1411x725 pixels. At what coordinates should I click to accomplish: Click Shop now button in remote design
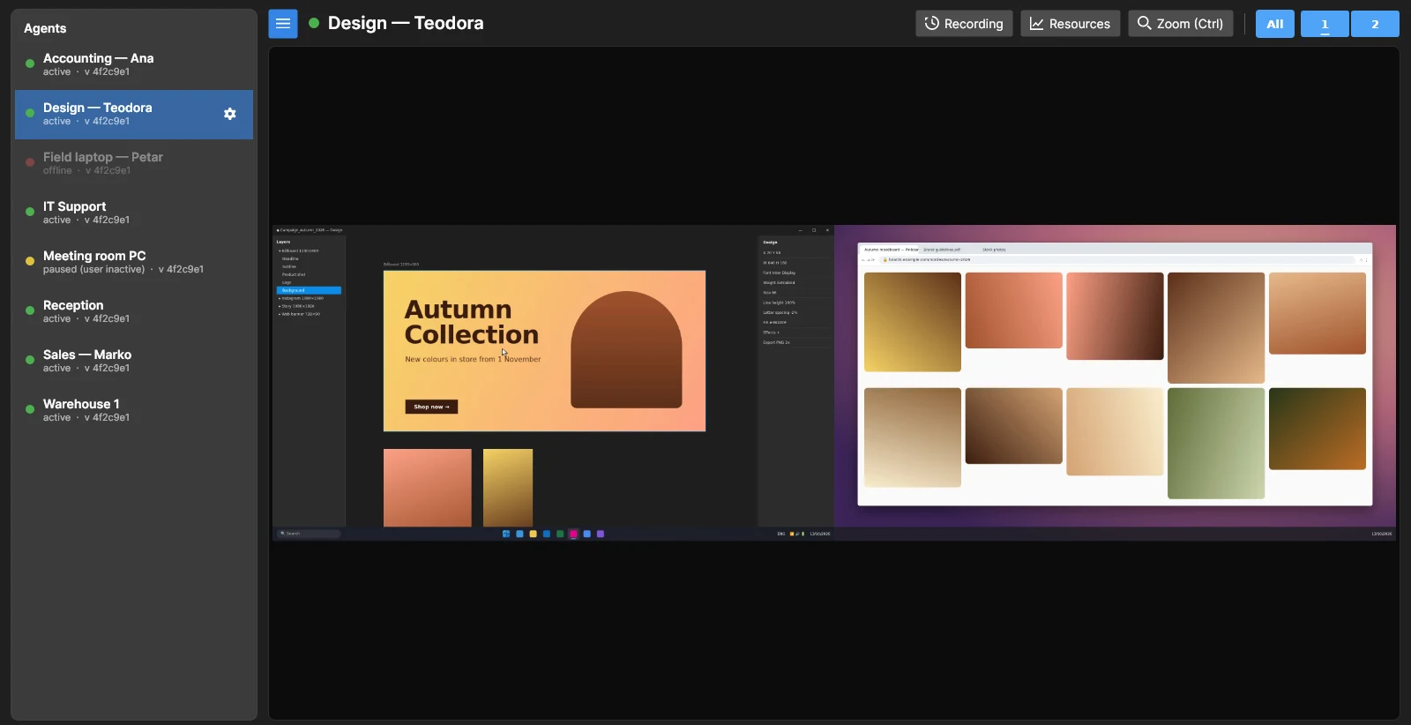click(431, 407)
